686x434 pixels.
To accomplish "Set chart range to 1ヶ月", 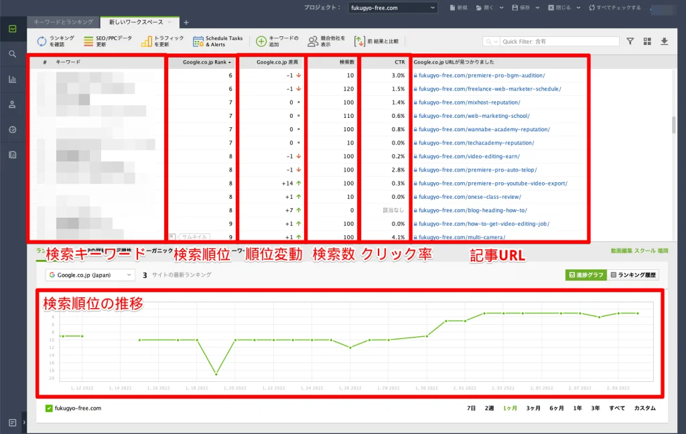I will (x=510, y=408).
